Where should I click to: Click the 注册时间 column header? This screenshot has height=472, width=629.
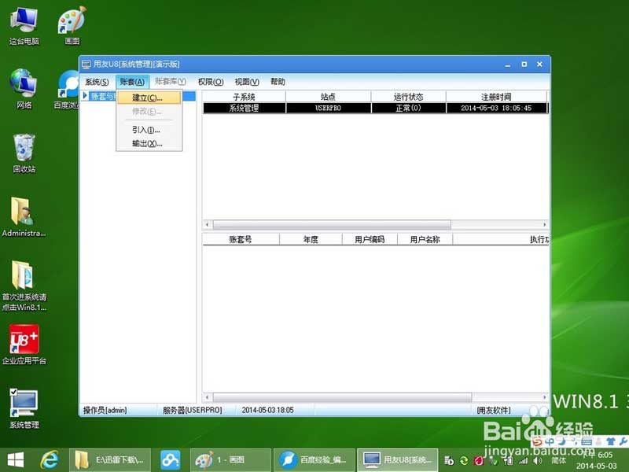[x=496, y=97]
